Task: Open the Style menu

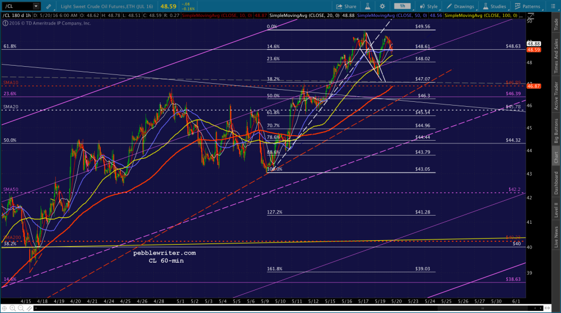Action: pos(428,7)
